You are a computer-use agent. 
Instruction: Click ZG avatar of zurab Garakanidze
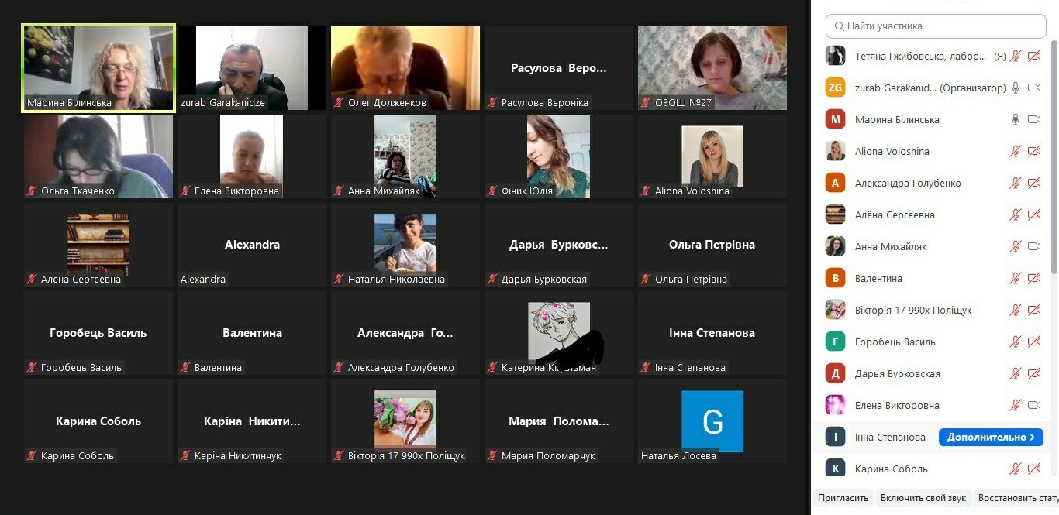click(x=835, y=88)
